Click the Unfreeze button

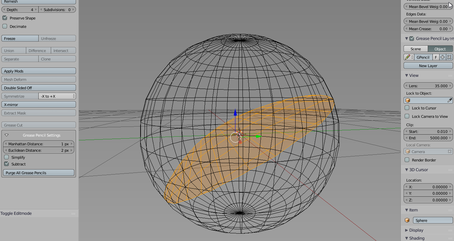click(x=57, y=39)
